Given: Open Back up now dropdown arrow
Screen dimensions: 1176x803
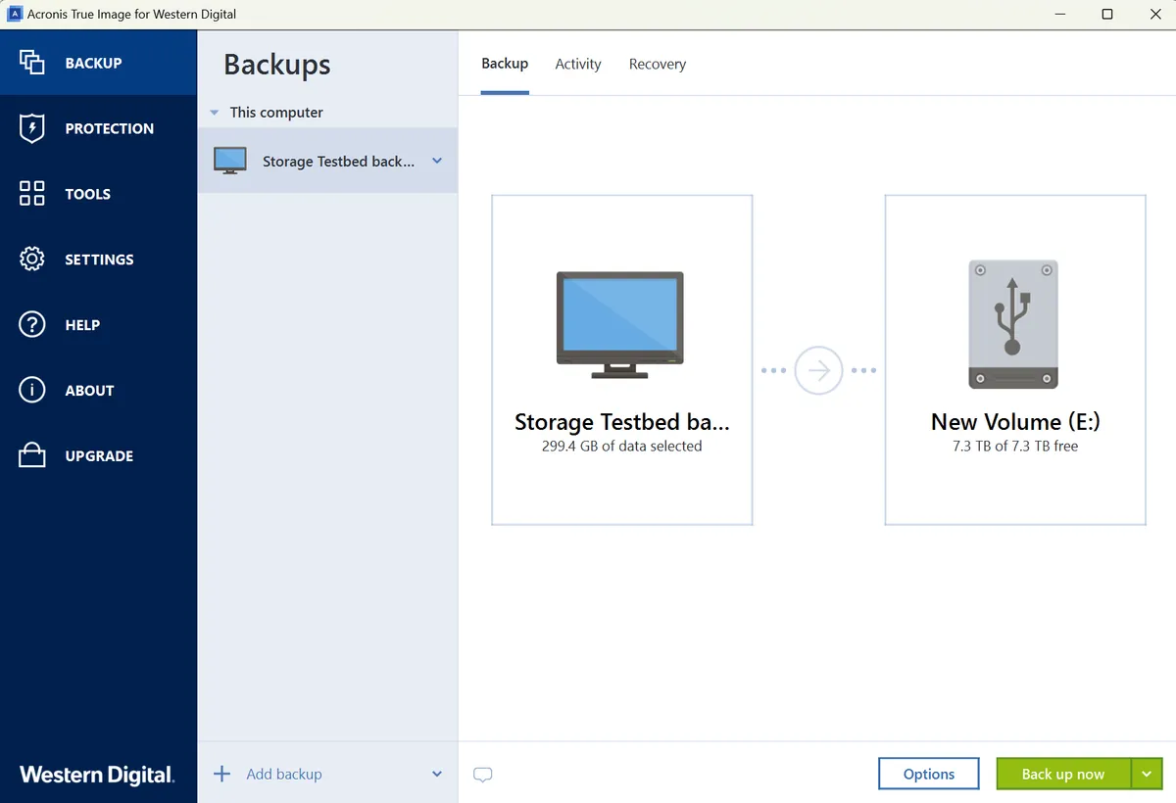Looking at the screenshot, I should [1147, 774].
